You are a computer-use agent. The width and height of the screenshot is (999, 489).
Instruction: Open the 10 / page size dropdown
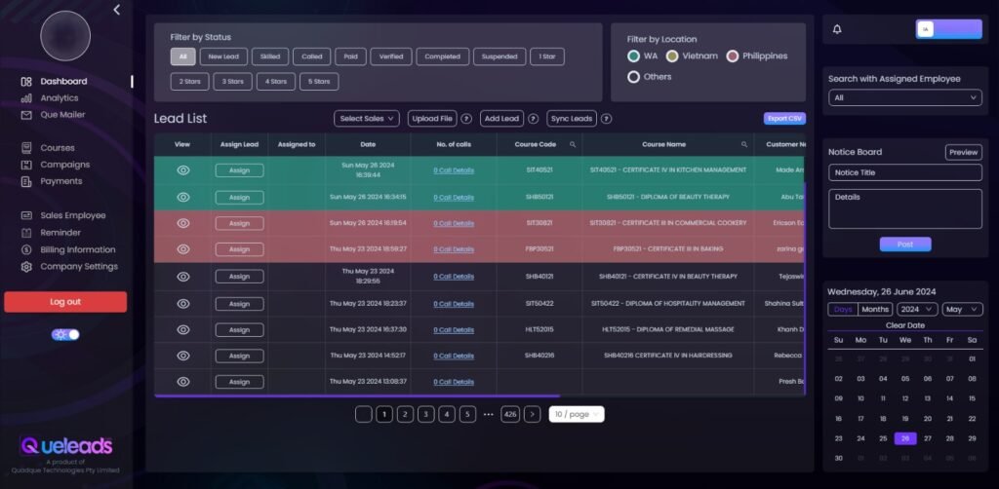577,414
